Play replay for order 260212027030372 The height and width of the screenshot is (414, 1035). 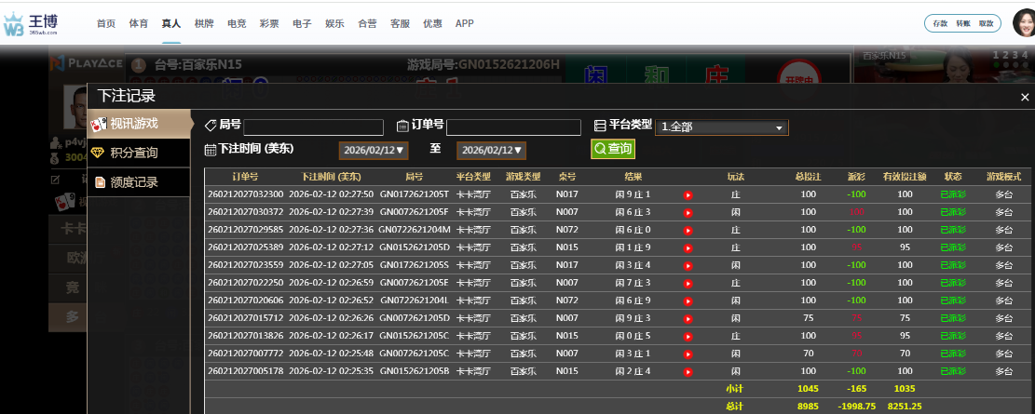tap(688, 213)
